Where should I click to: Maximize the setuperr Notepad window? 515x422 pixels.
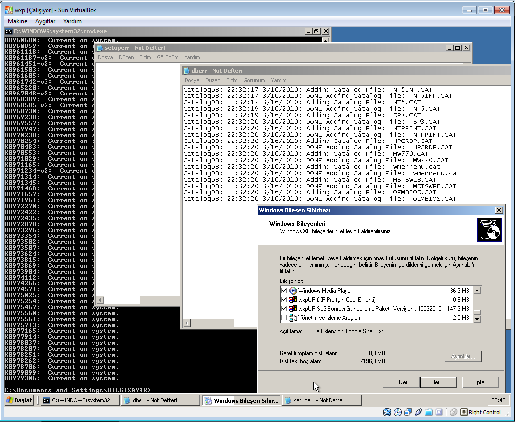coord(458,48)
